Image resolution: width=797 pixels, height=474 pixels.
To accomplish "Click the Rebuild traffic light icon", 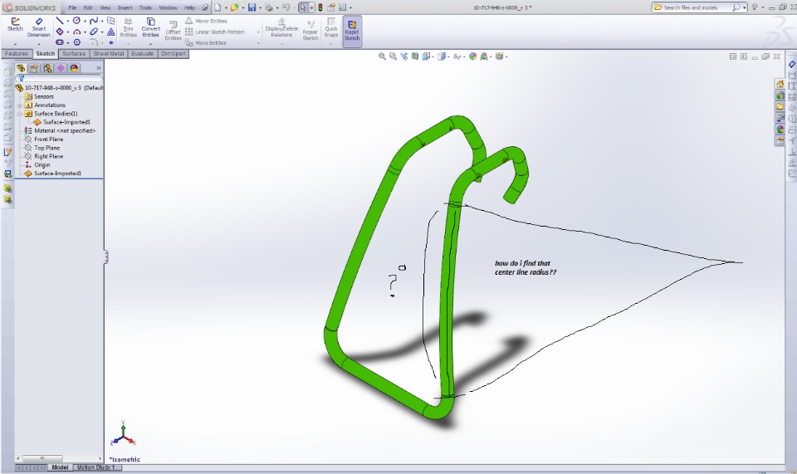I will [320, 7].
